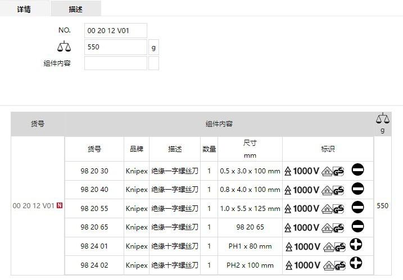Viewport: 403px width, 280px height.
Task: Click the weight scale icon beside 550 field
Action: coord(65,47)
